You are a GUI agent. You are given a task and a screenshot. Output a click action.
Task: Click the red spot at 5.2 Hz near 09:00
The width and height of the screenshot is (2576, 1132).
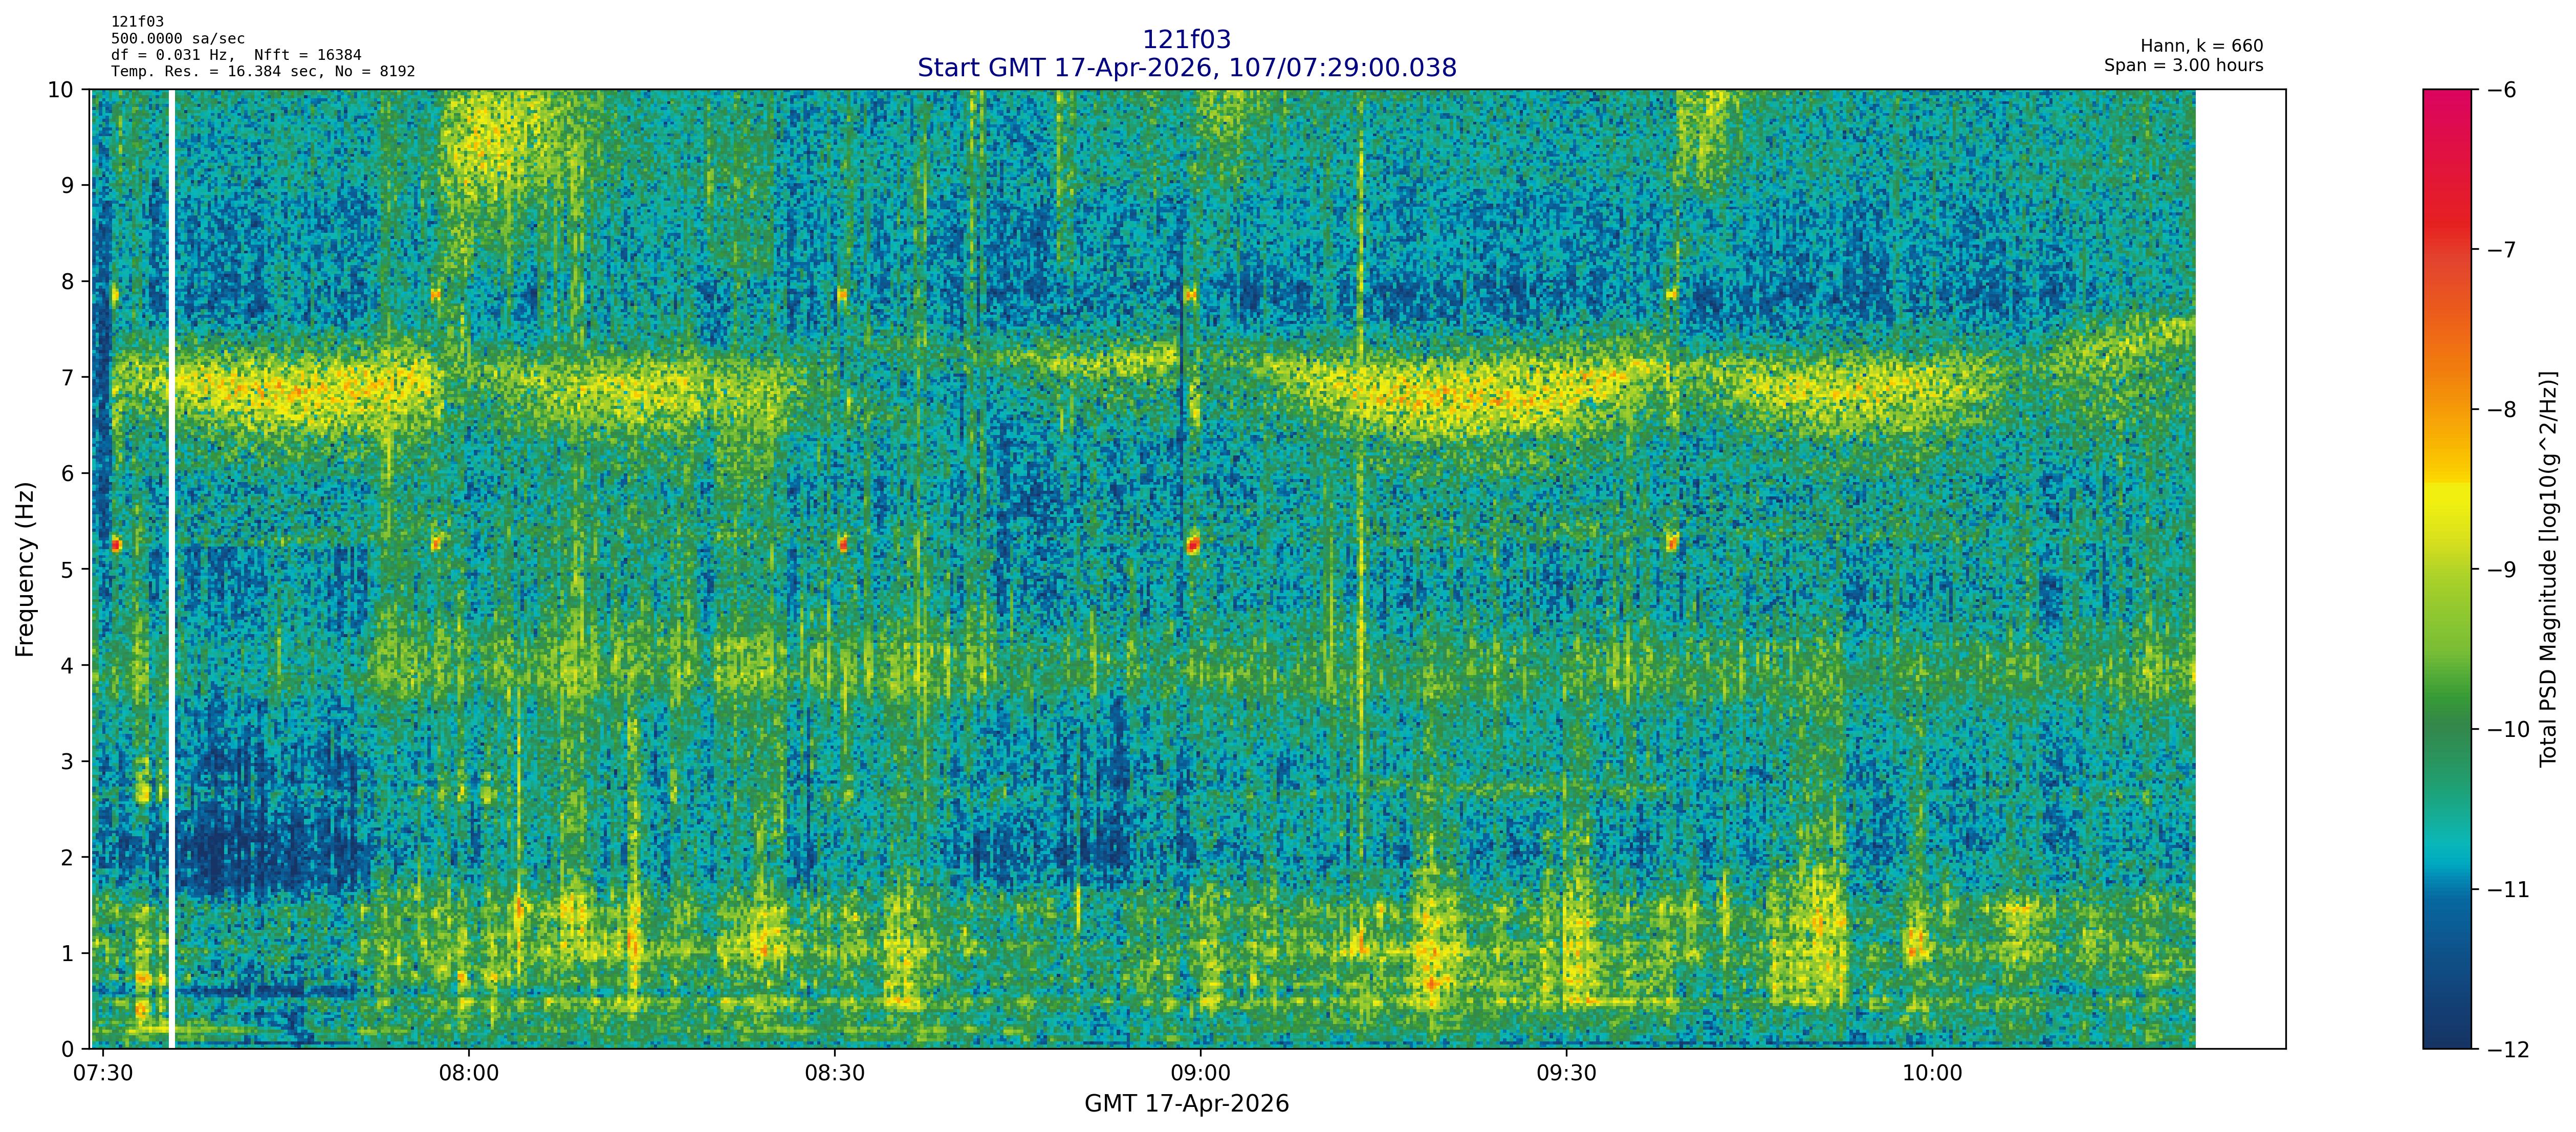click(x=1192, y=545)
